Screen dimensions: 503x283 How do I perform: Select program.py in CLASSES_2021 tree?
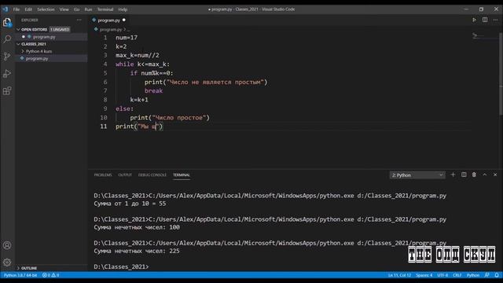[x=37, y=59]
